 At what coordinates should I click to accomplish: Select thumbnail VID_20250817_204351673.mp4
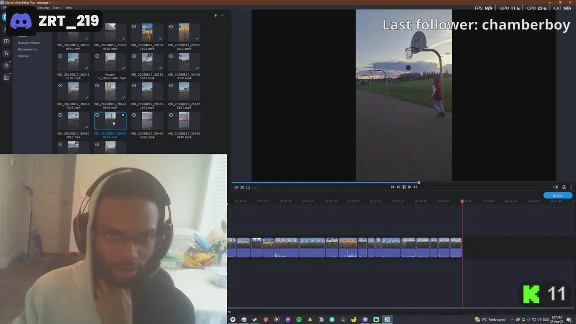click(147, 91)
